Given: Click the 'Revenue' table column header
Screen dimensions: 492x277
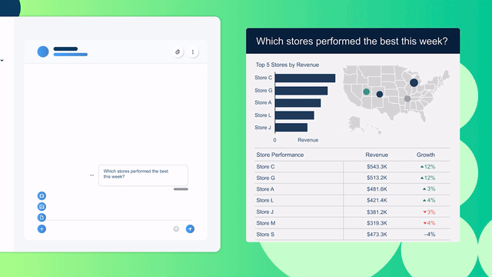Looking at the screenshot, I should pyautogui.click(x=377, y=155).
